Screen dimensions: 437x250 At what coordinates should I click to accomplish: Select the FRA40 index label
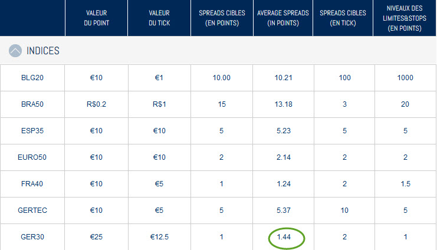point(32,184)
